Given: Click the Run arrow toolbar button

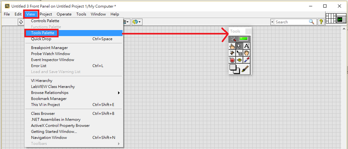Looking at the screenshot, I should [x=21, y=22].
